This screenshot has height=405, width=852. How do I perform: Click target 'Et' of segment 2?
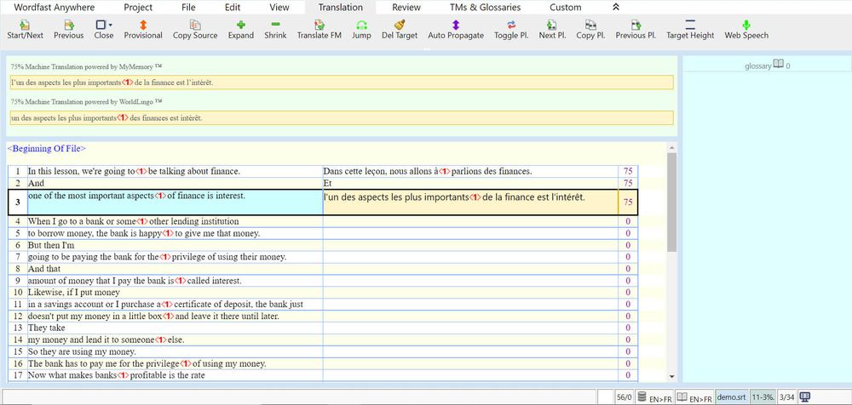pos(328,183)
